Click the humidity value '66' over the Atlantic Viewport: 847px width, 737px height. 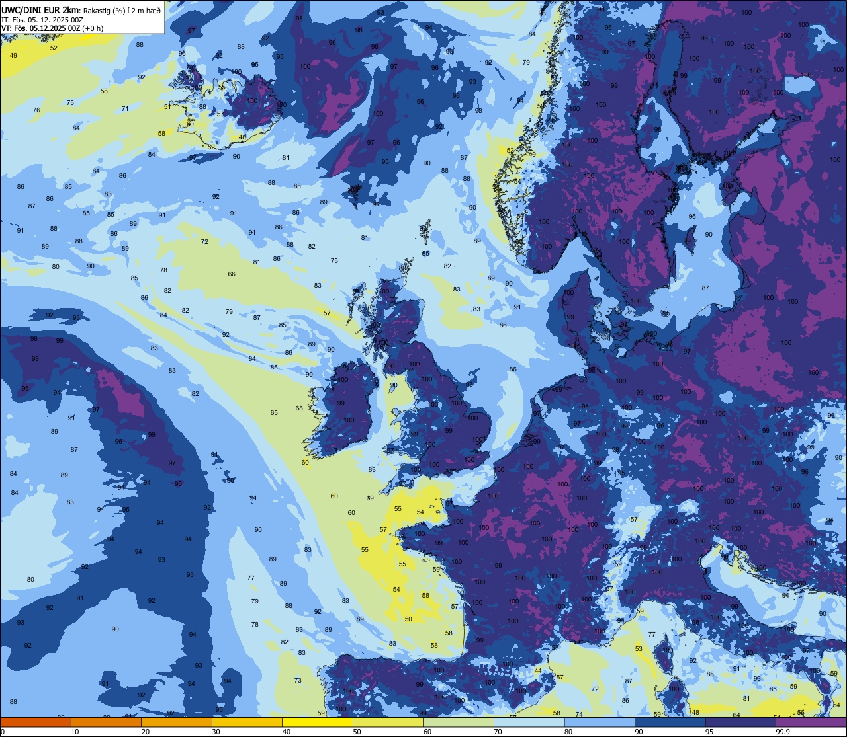[232, 274]
